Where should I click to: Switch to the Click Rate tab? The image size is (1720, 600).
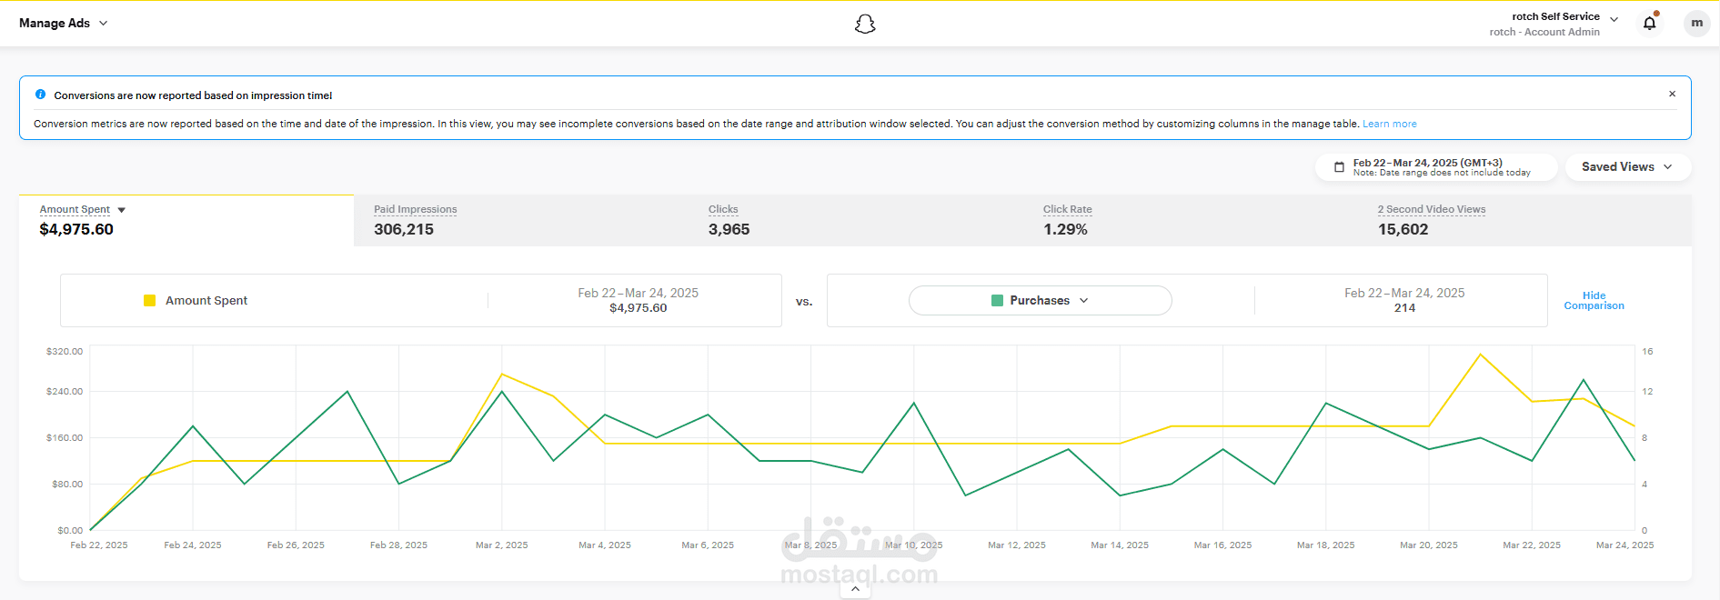1191,220
